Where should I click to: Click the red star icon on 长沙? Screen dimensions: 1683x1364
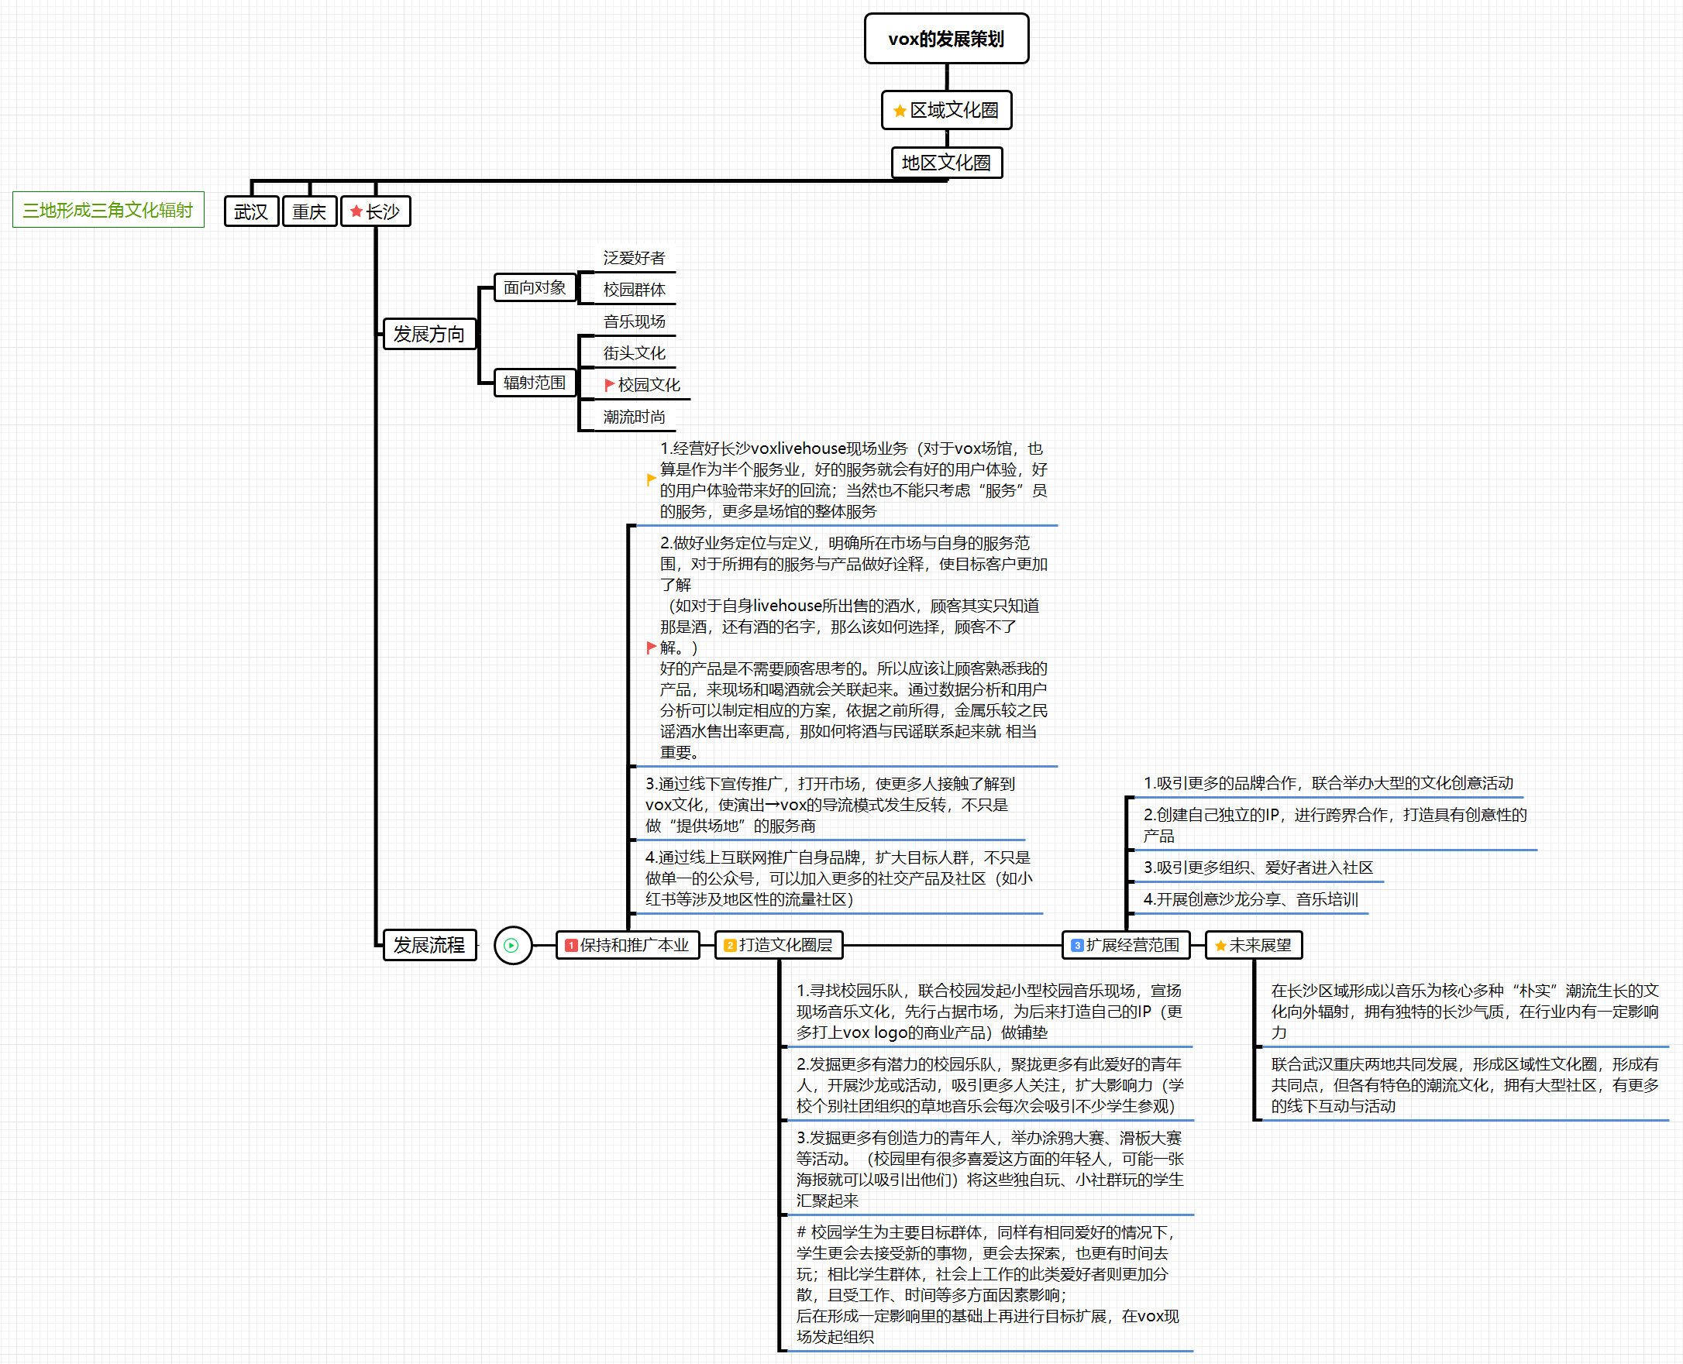[x=356, y=211]
